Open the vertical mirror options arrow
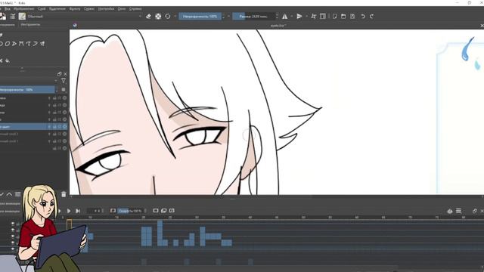This screenshot has width=484, height=272. (306, 17)
